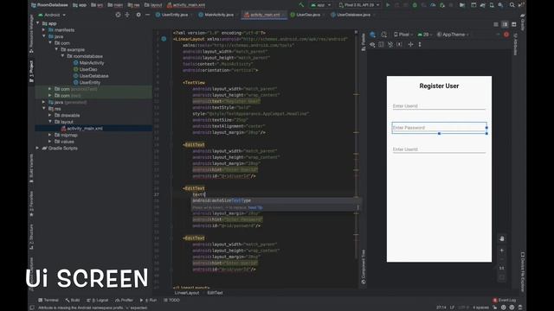Click the RoomDatabase breadcrumb at top

[x=49, y=5]
